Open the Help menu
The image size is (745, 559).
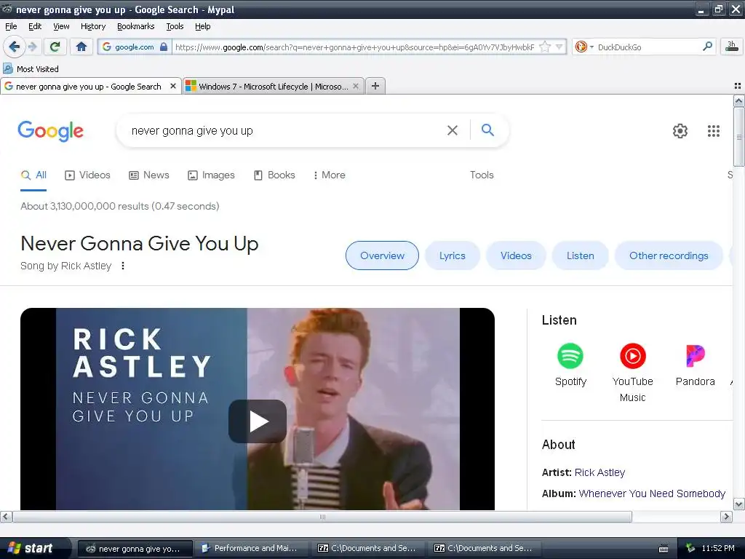[x=202, y=26]
